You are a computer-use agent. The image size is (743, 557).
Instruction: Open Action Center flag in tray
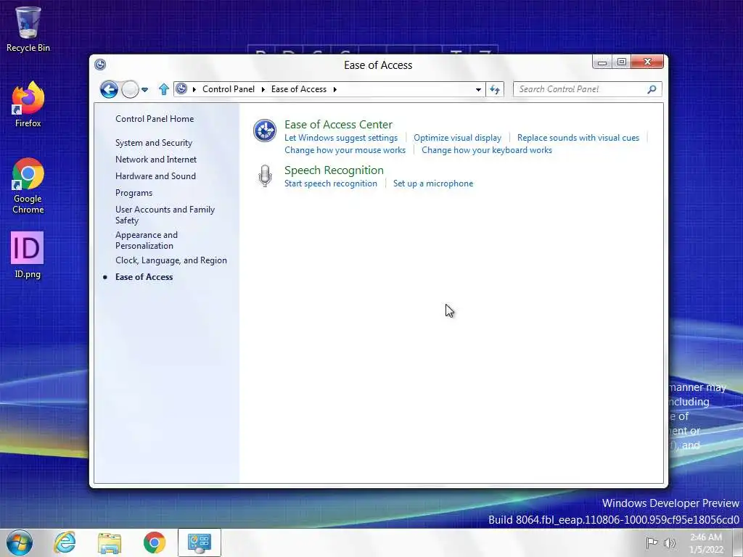(652, 542)
